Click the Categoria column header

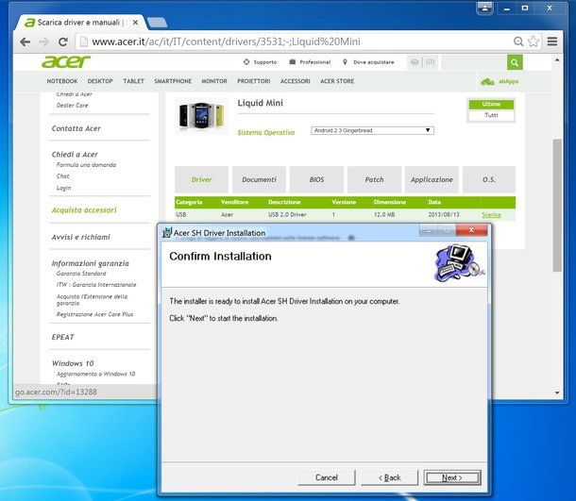(189, 202)
